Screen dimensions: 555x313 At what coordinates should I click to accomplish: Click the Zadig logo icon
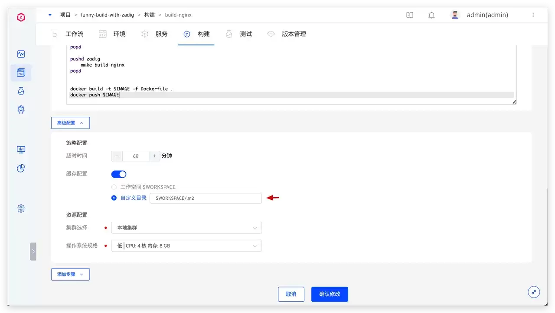point(21,17)
